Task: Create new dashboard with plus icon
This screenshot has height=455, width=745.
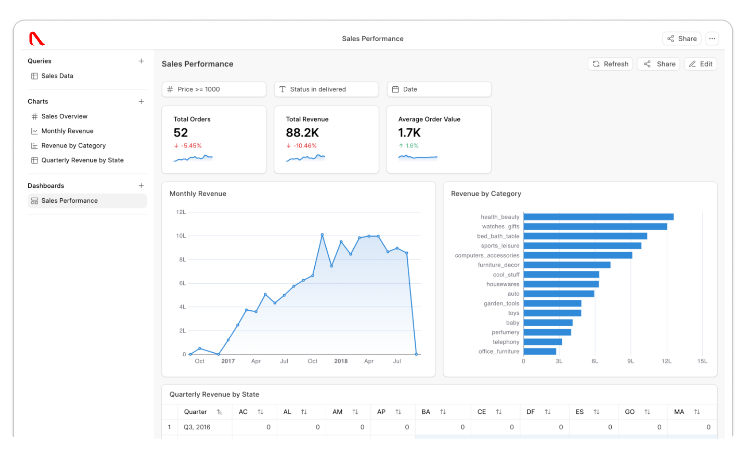Action: click(x=141, y=186)
